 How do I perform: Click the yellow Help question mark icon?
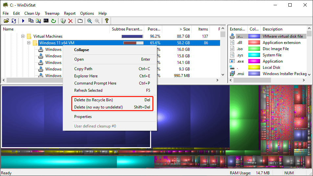click(x=107, y=21)
